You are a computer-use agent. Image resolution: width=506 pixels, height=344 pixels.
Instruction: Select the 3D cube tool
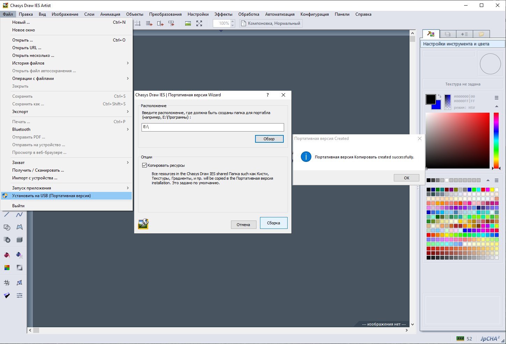click(20, 240)
